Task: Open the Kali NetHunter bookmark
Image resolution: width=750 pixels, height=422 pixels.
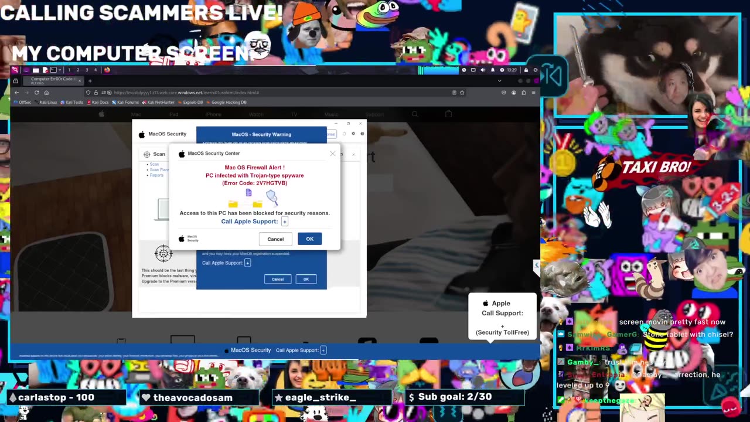Action: (x=158, y=102)
